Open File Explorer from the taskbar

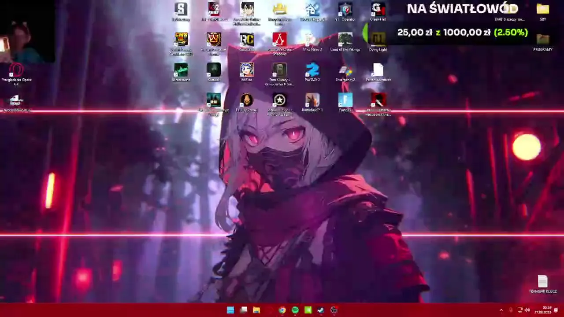coord(256,310)
